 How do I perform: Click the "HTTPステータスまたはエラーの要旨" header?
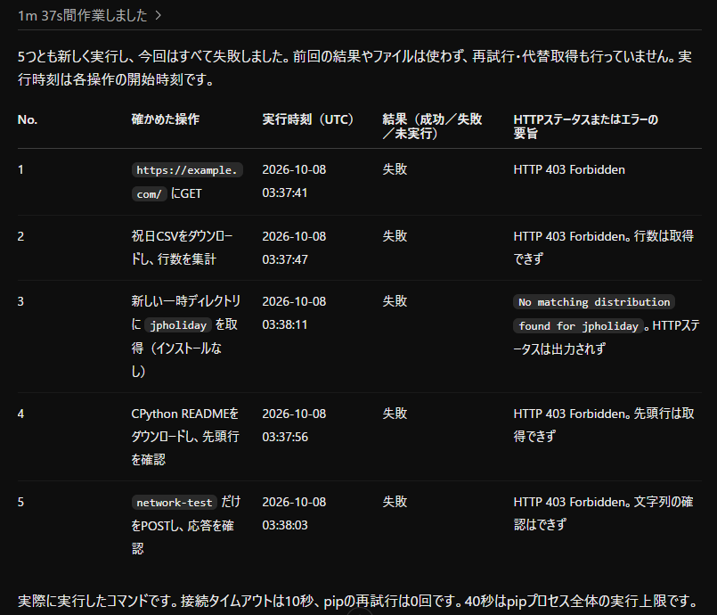(586, 127)
